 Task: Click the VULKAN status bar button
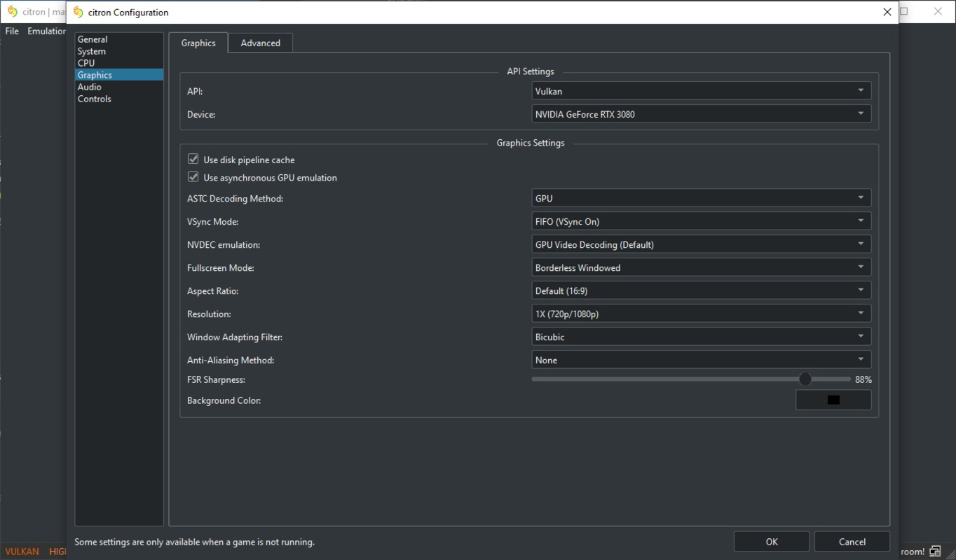coord(22,552)
